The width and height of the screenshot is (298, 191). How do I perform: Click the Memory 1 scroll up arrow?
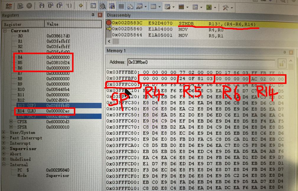[291, 61]
